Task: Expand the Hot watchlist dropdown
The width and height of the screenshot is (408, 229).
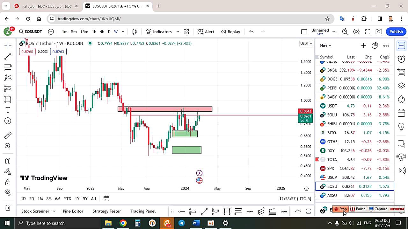Action: pos(326,45)
